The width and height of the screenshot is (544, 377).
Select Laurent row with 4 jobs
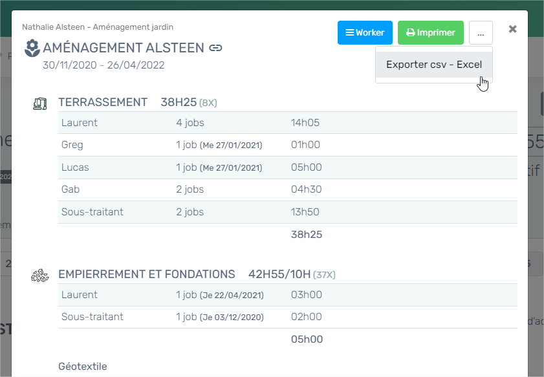tap(287, 123)
